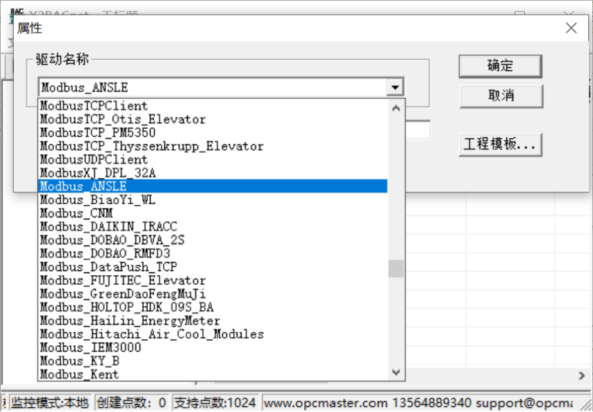Select Modbus_Kent driver
This screenshot has height=412, width=593.
(213, 374)
